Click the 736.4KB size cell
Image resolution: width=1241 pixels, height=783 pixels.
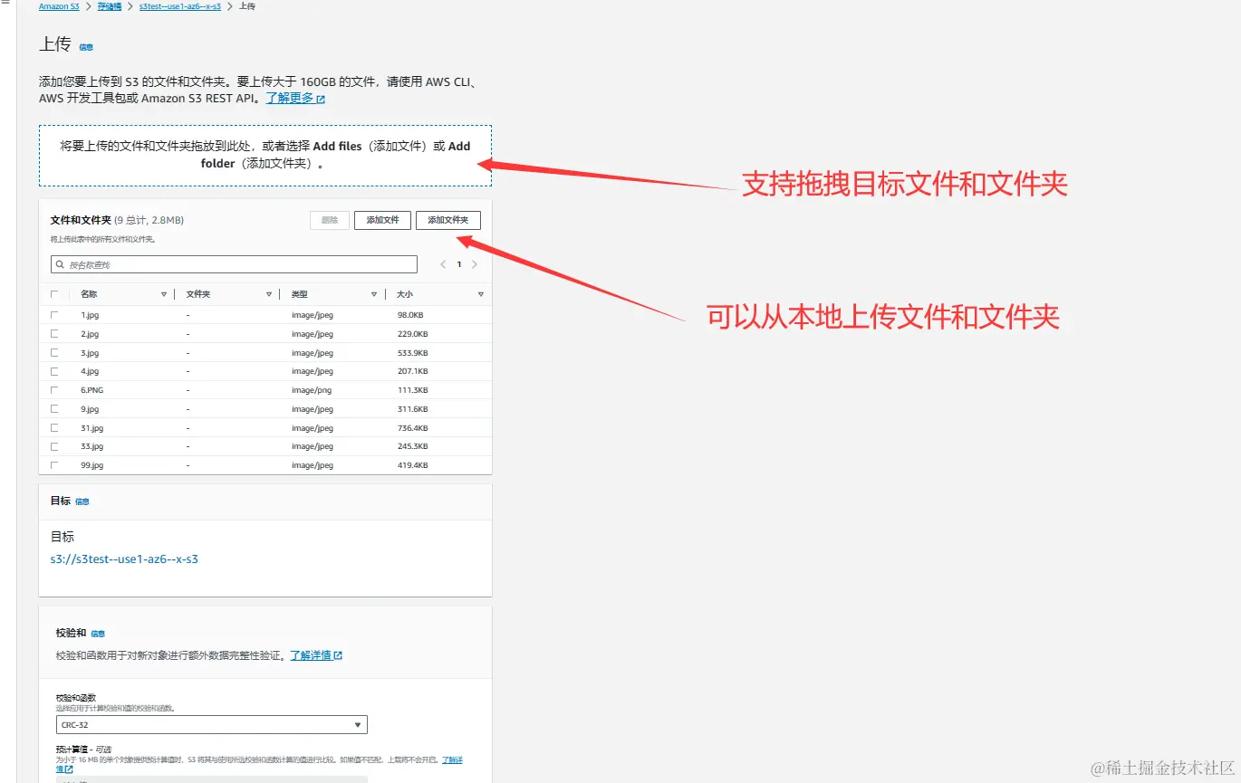pyautogui.click(x=412, y=428)
